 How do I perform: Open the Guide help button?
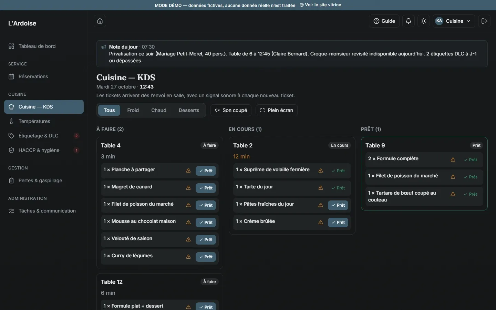[x=384, y=21]
